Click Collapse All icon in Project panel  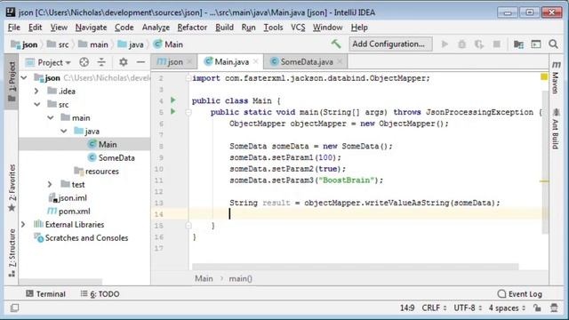(101, 62)
